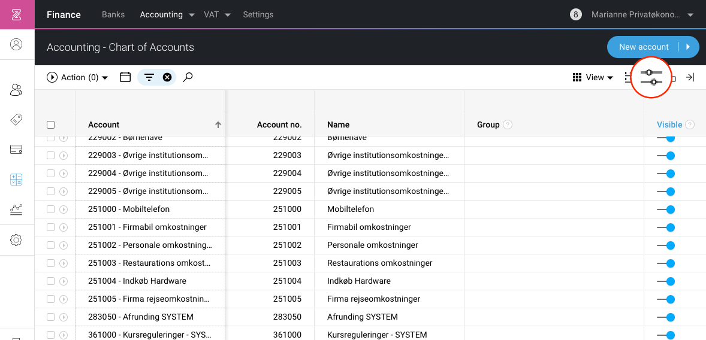The width and height of the screenshot is (706, 340).
Task: Open the View dropdown
Action: [593, 77]
